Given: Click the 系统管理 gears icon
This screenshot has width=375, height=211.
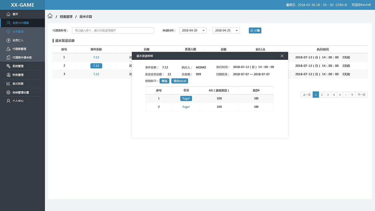Looking at the screenshot, I should point(8,66).
